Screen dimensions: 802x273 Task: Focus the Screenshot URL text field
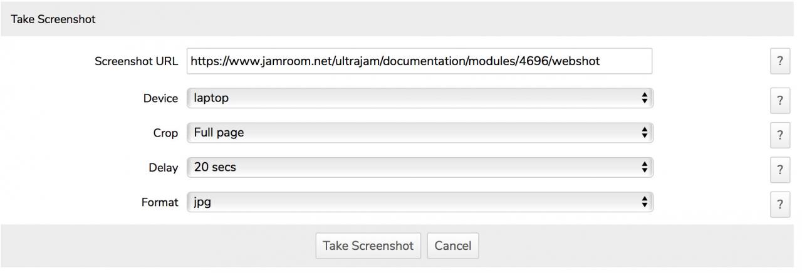419,61
